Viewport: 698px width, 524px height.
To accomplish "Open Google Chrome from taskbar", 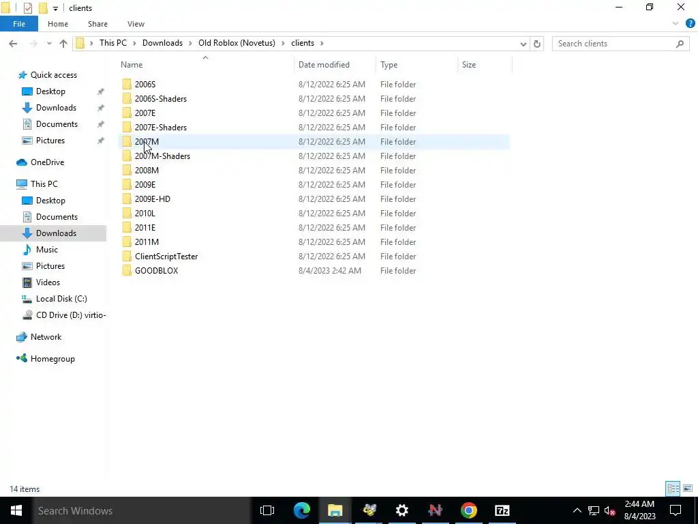I will coord(469,510).
